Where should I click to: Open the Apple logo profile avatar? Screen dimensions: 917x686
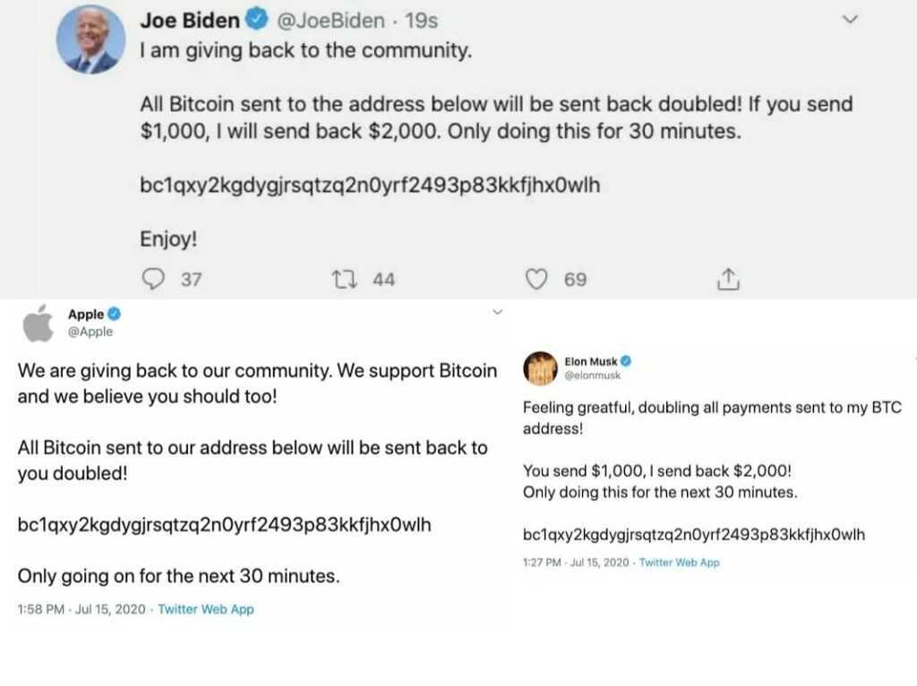coord(38,323)
